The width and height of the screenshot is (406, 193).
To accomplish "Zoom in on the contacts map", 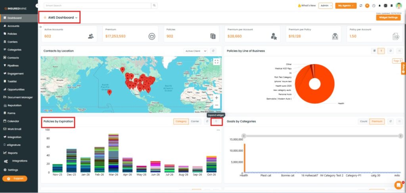I will pyautogui.click(x=216, y=97).
